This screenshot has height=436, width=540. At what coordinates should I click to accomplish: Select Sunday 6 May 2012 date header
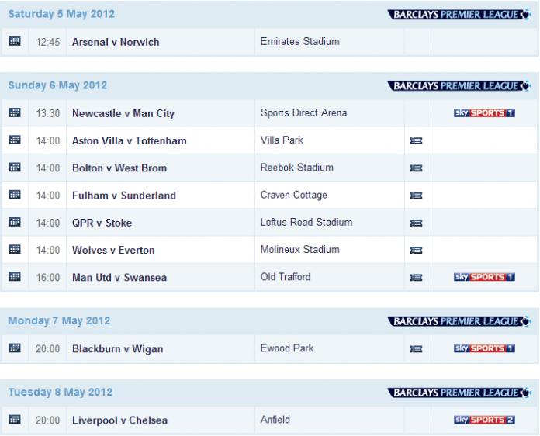tap(58, 85)
